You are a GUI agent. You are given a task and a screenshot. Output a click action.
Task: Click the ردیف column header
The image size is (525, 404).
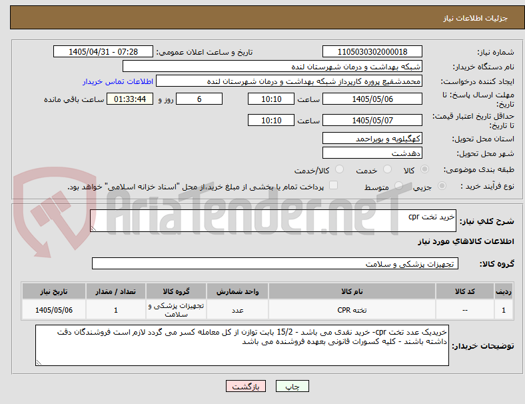503,291
